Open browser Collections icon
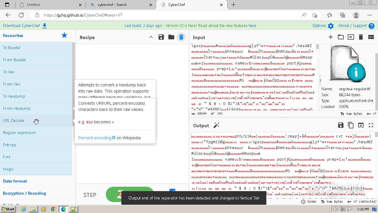This screenshot has width=378, height=213. coord(343,15)
